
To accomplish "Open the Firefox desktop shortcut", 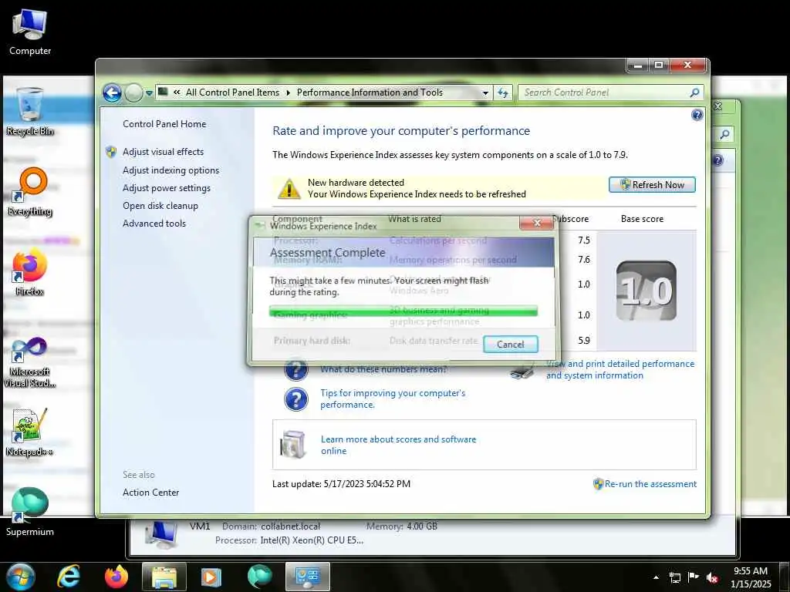I will [x=30, y=272].
